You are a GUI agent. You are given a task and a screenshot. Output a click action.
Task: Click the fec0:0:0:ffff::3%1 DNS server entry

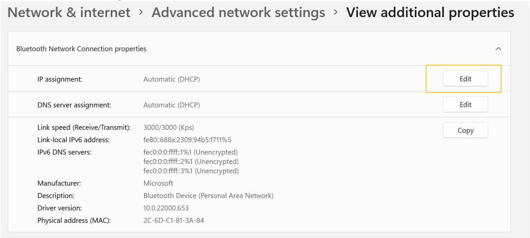[x=191, y=171]
